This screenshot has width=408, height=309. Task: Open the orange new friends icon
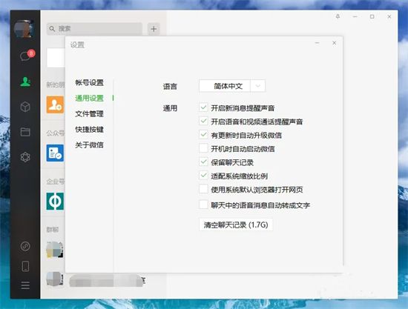coord(55,104)
